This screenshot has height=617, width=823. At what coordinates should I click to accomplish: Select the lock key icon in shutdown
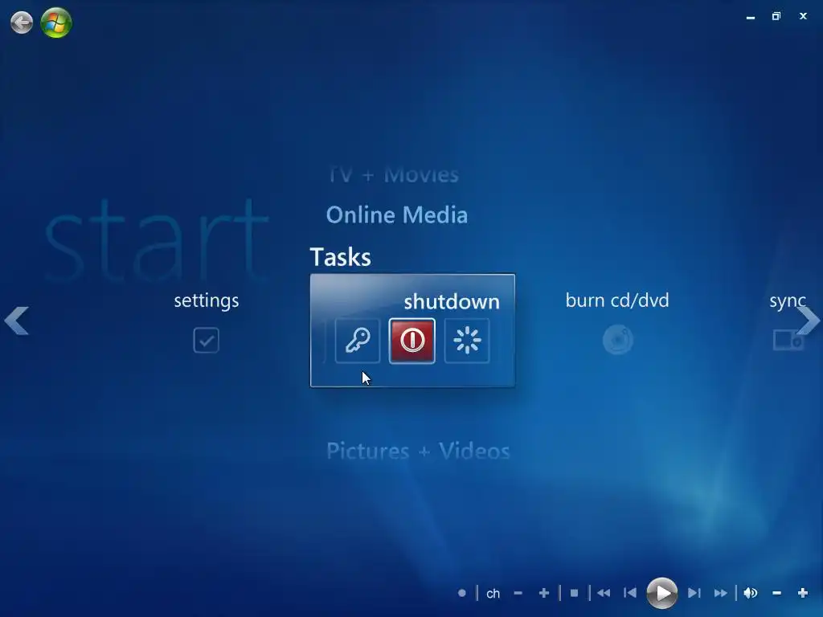pos(358,341)
